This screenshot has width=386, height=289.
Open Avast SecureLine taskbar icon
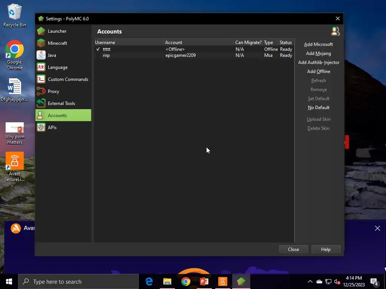(222, 281)
